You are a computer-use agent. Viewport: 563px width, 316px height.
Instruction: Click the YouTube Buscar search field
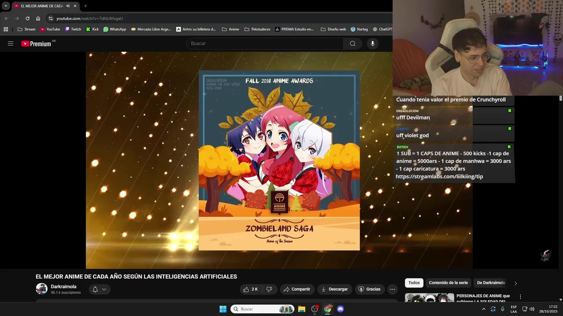(x=265, y=43)
